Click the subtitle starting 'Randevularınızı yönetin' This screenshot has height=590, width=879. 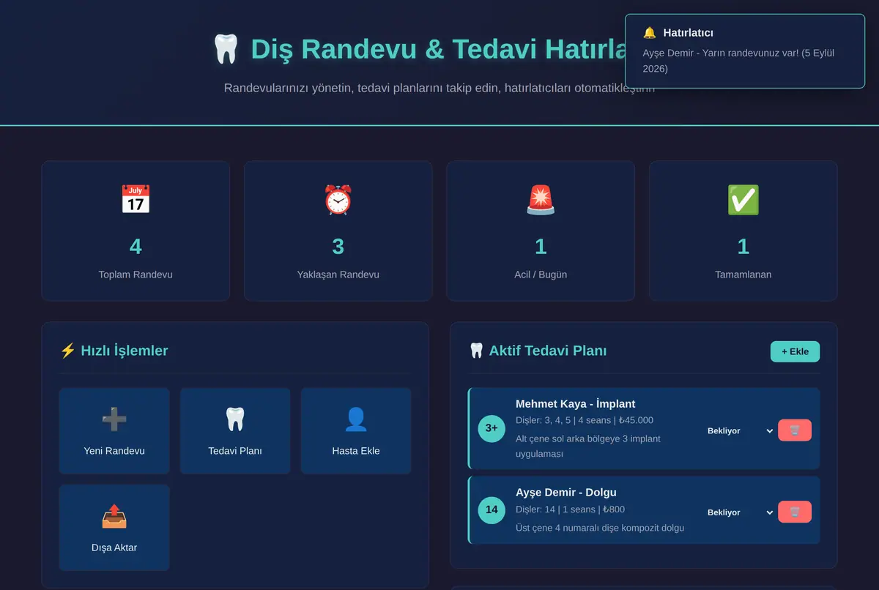[x=439, y=88]
